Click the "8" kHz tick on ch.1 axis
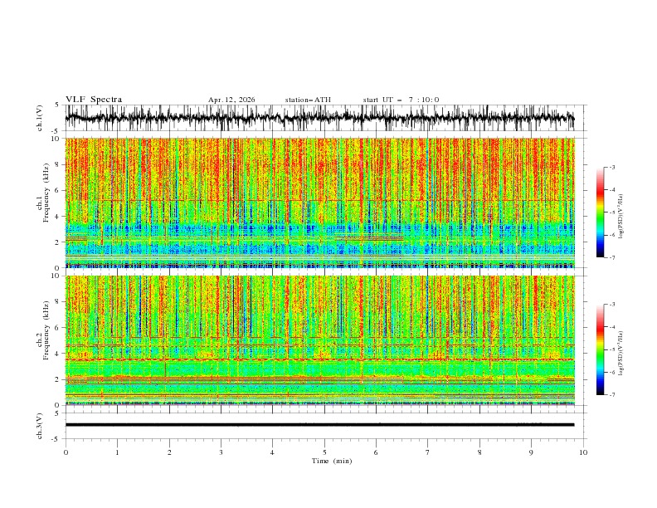Viewport: 657px width, 508px height. (x=57, y=164)
